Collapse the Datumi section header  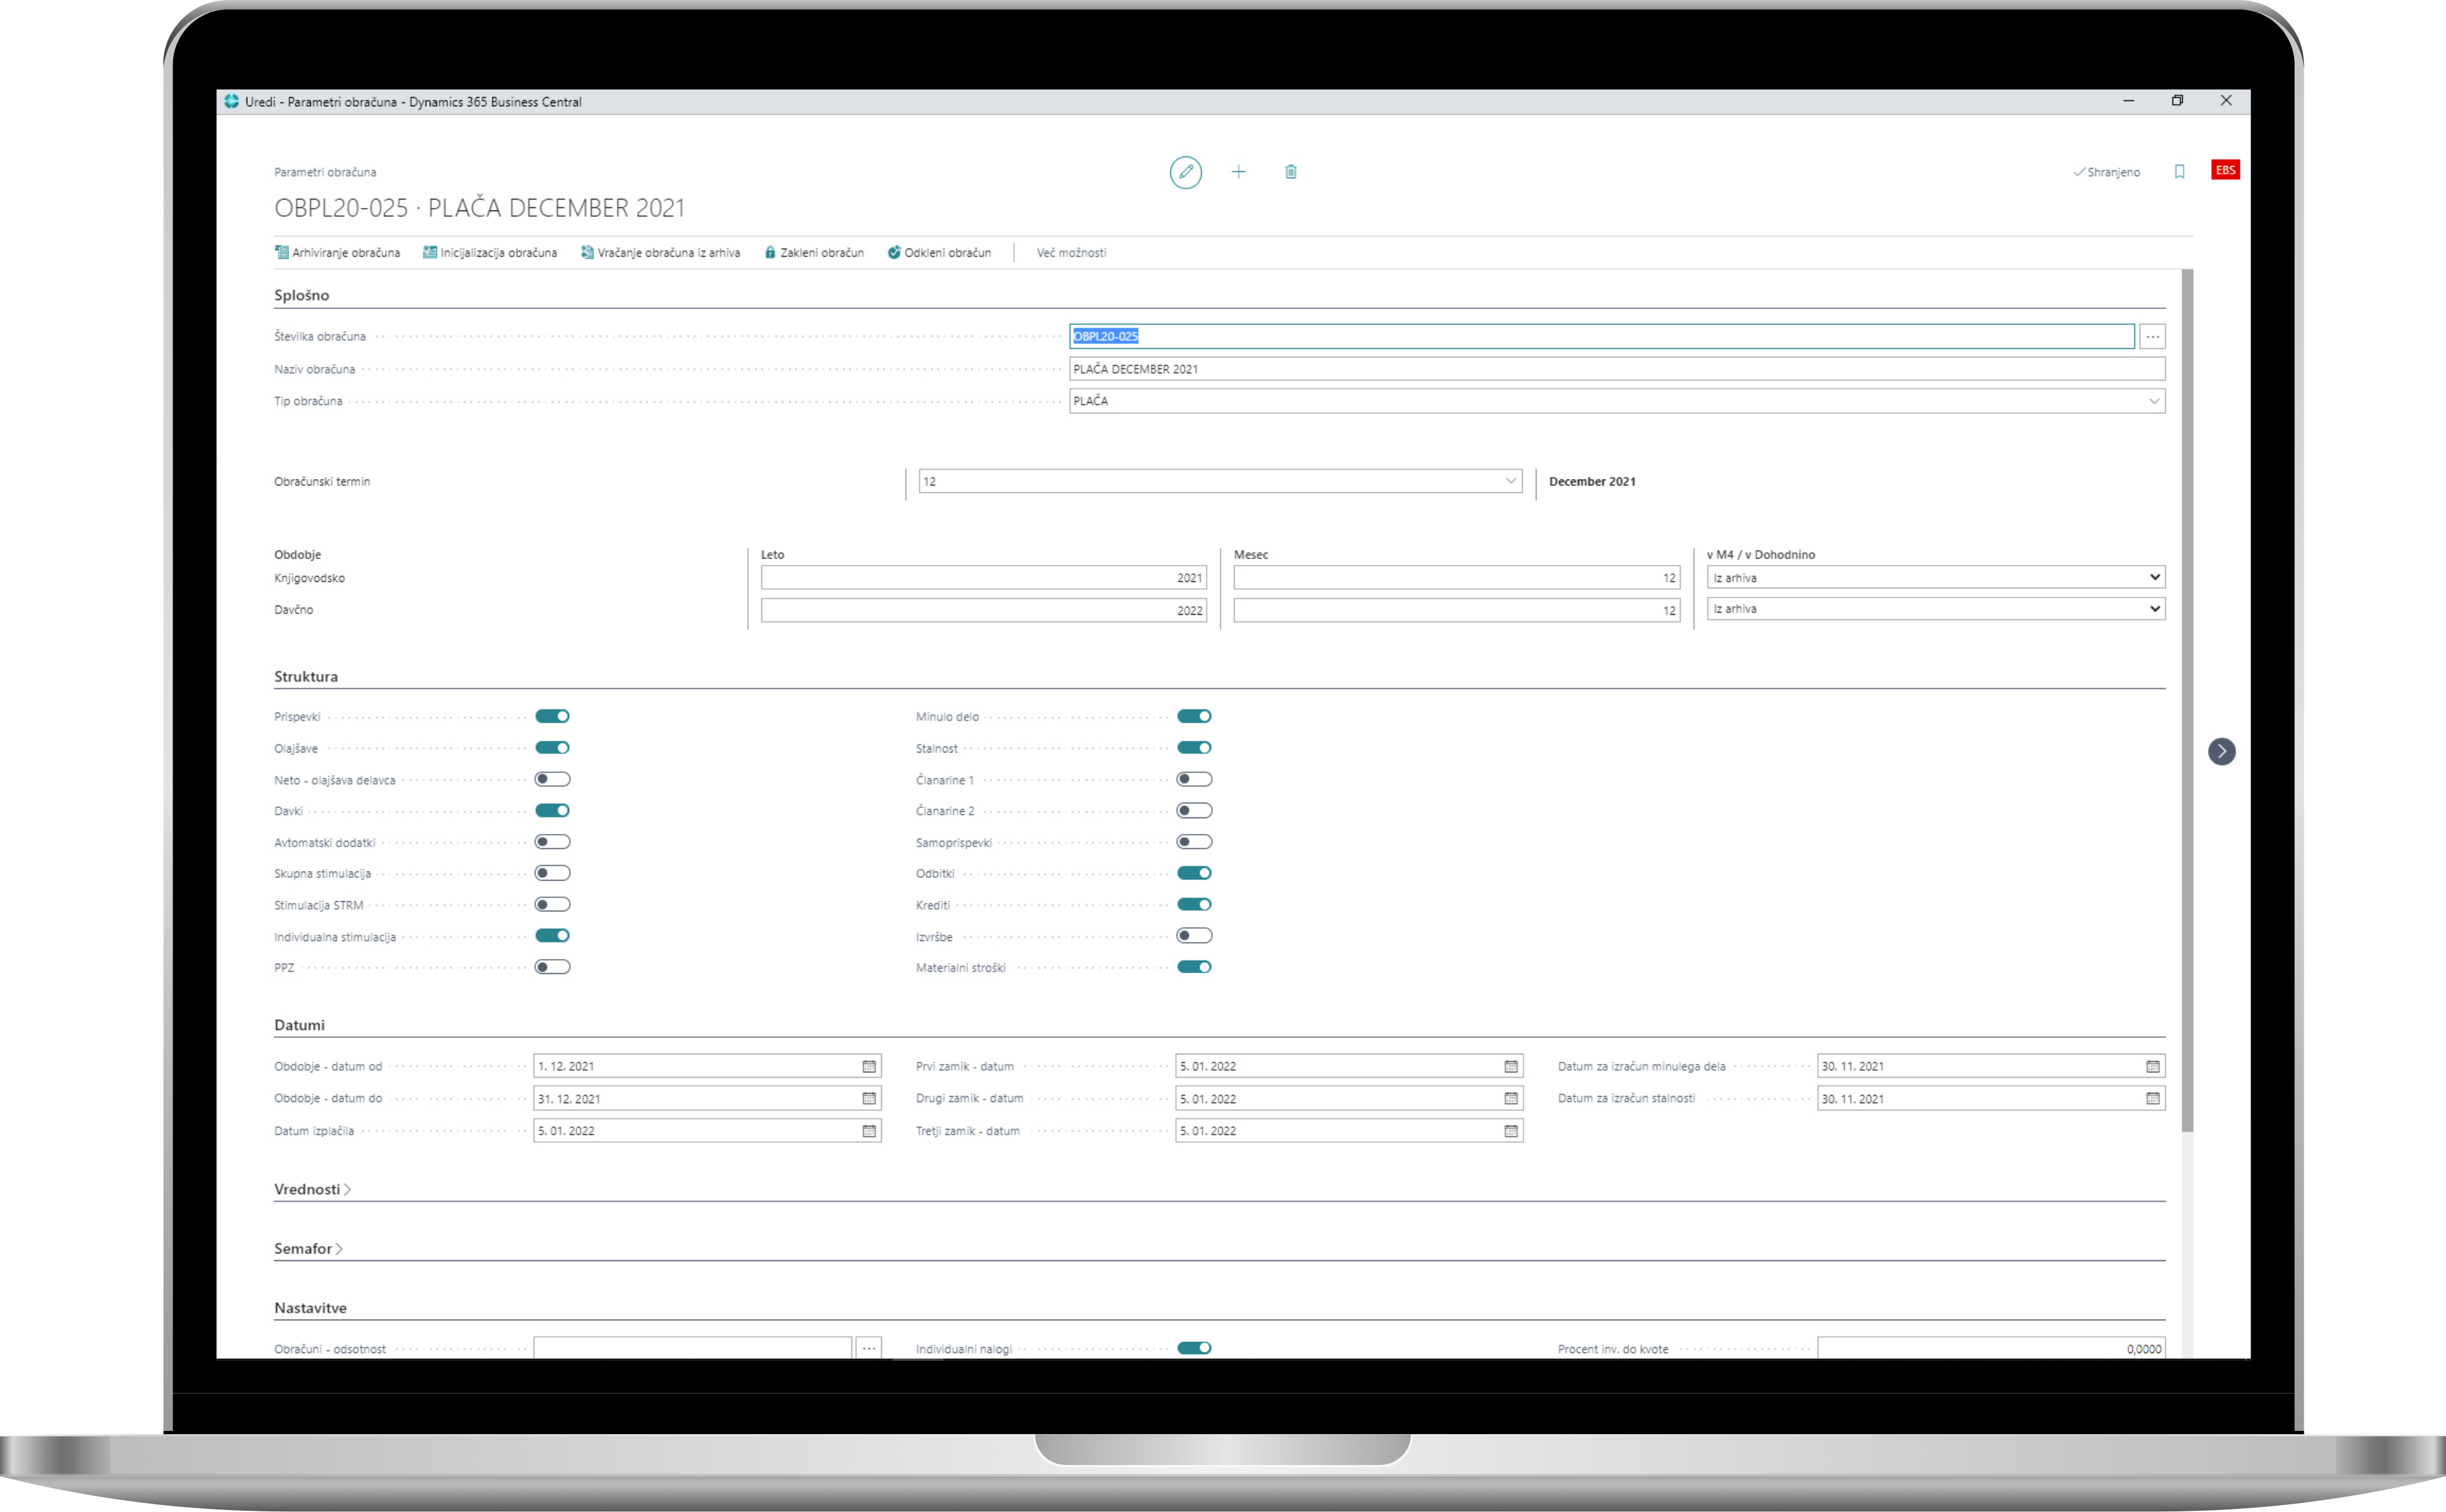click(x=299, y=1025)
